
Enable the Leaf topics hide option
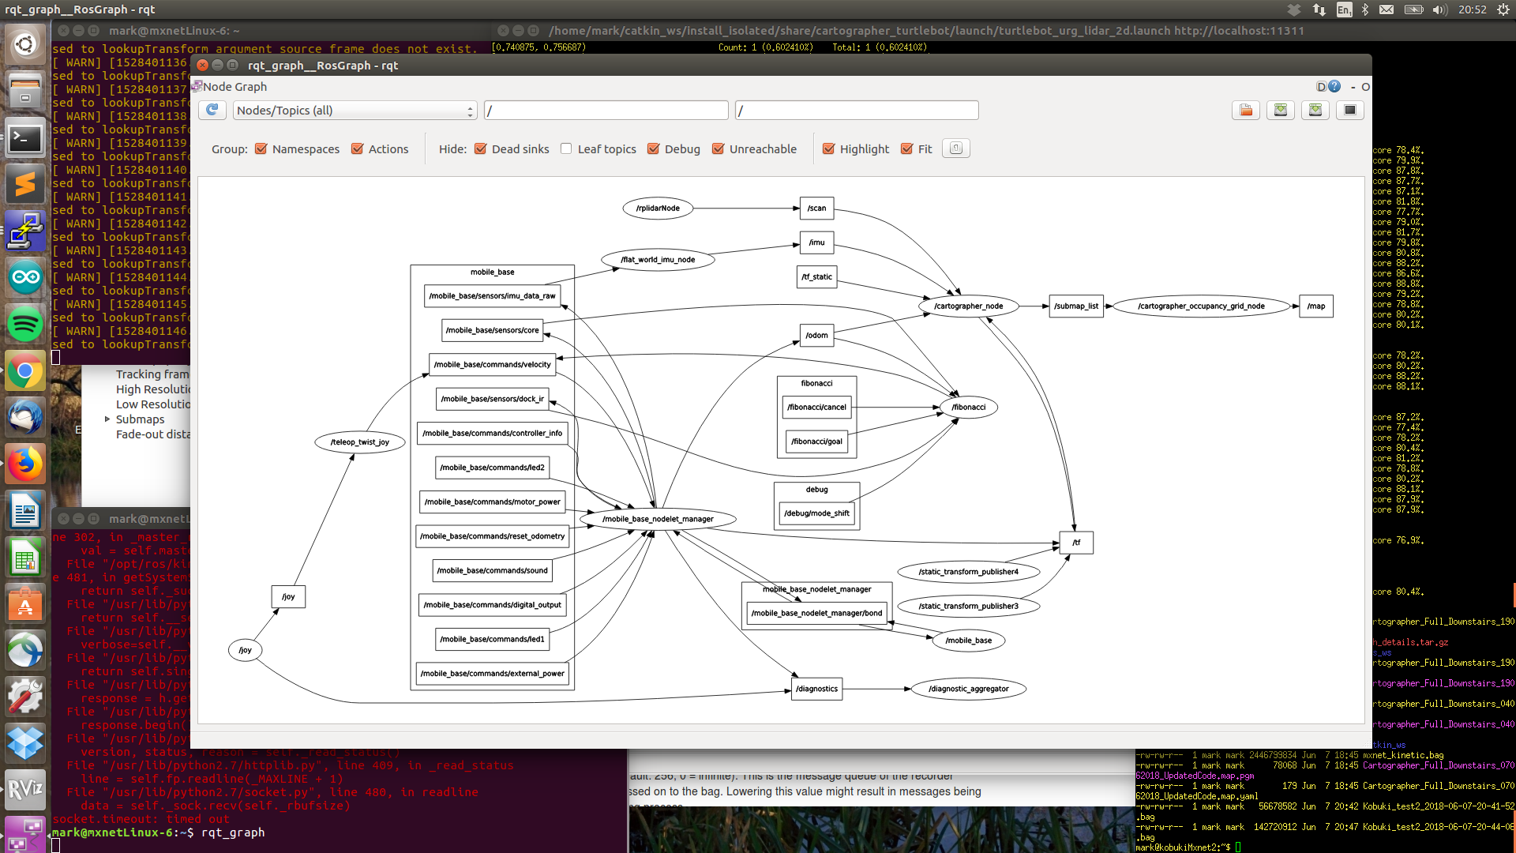(565, 148)
